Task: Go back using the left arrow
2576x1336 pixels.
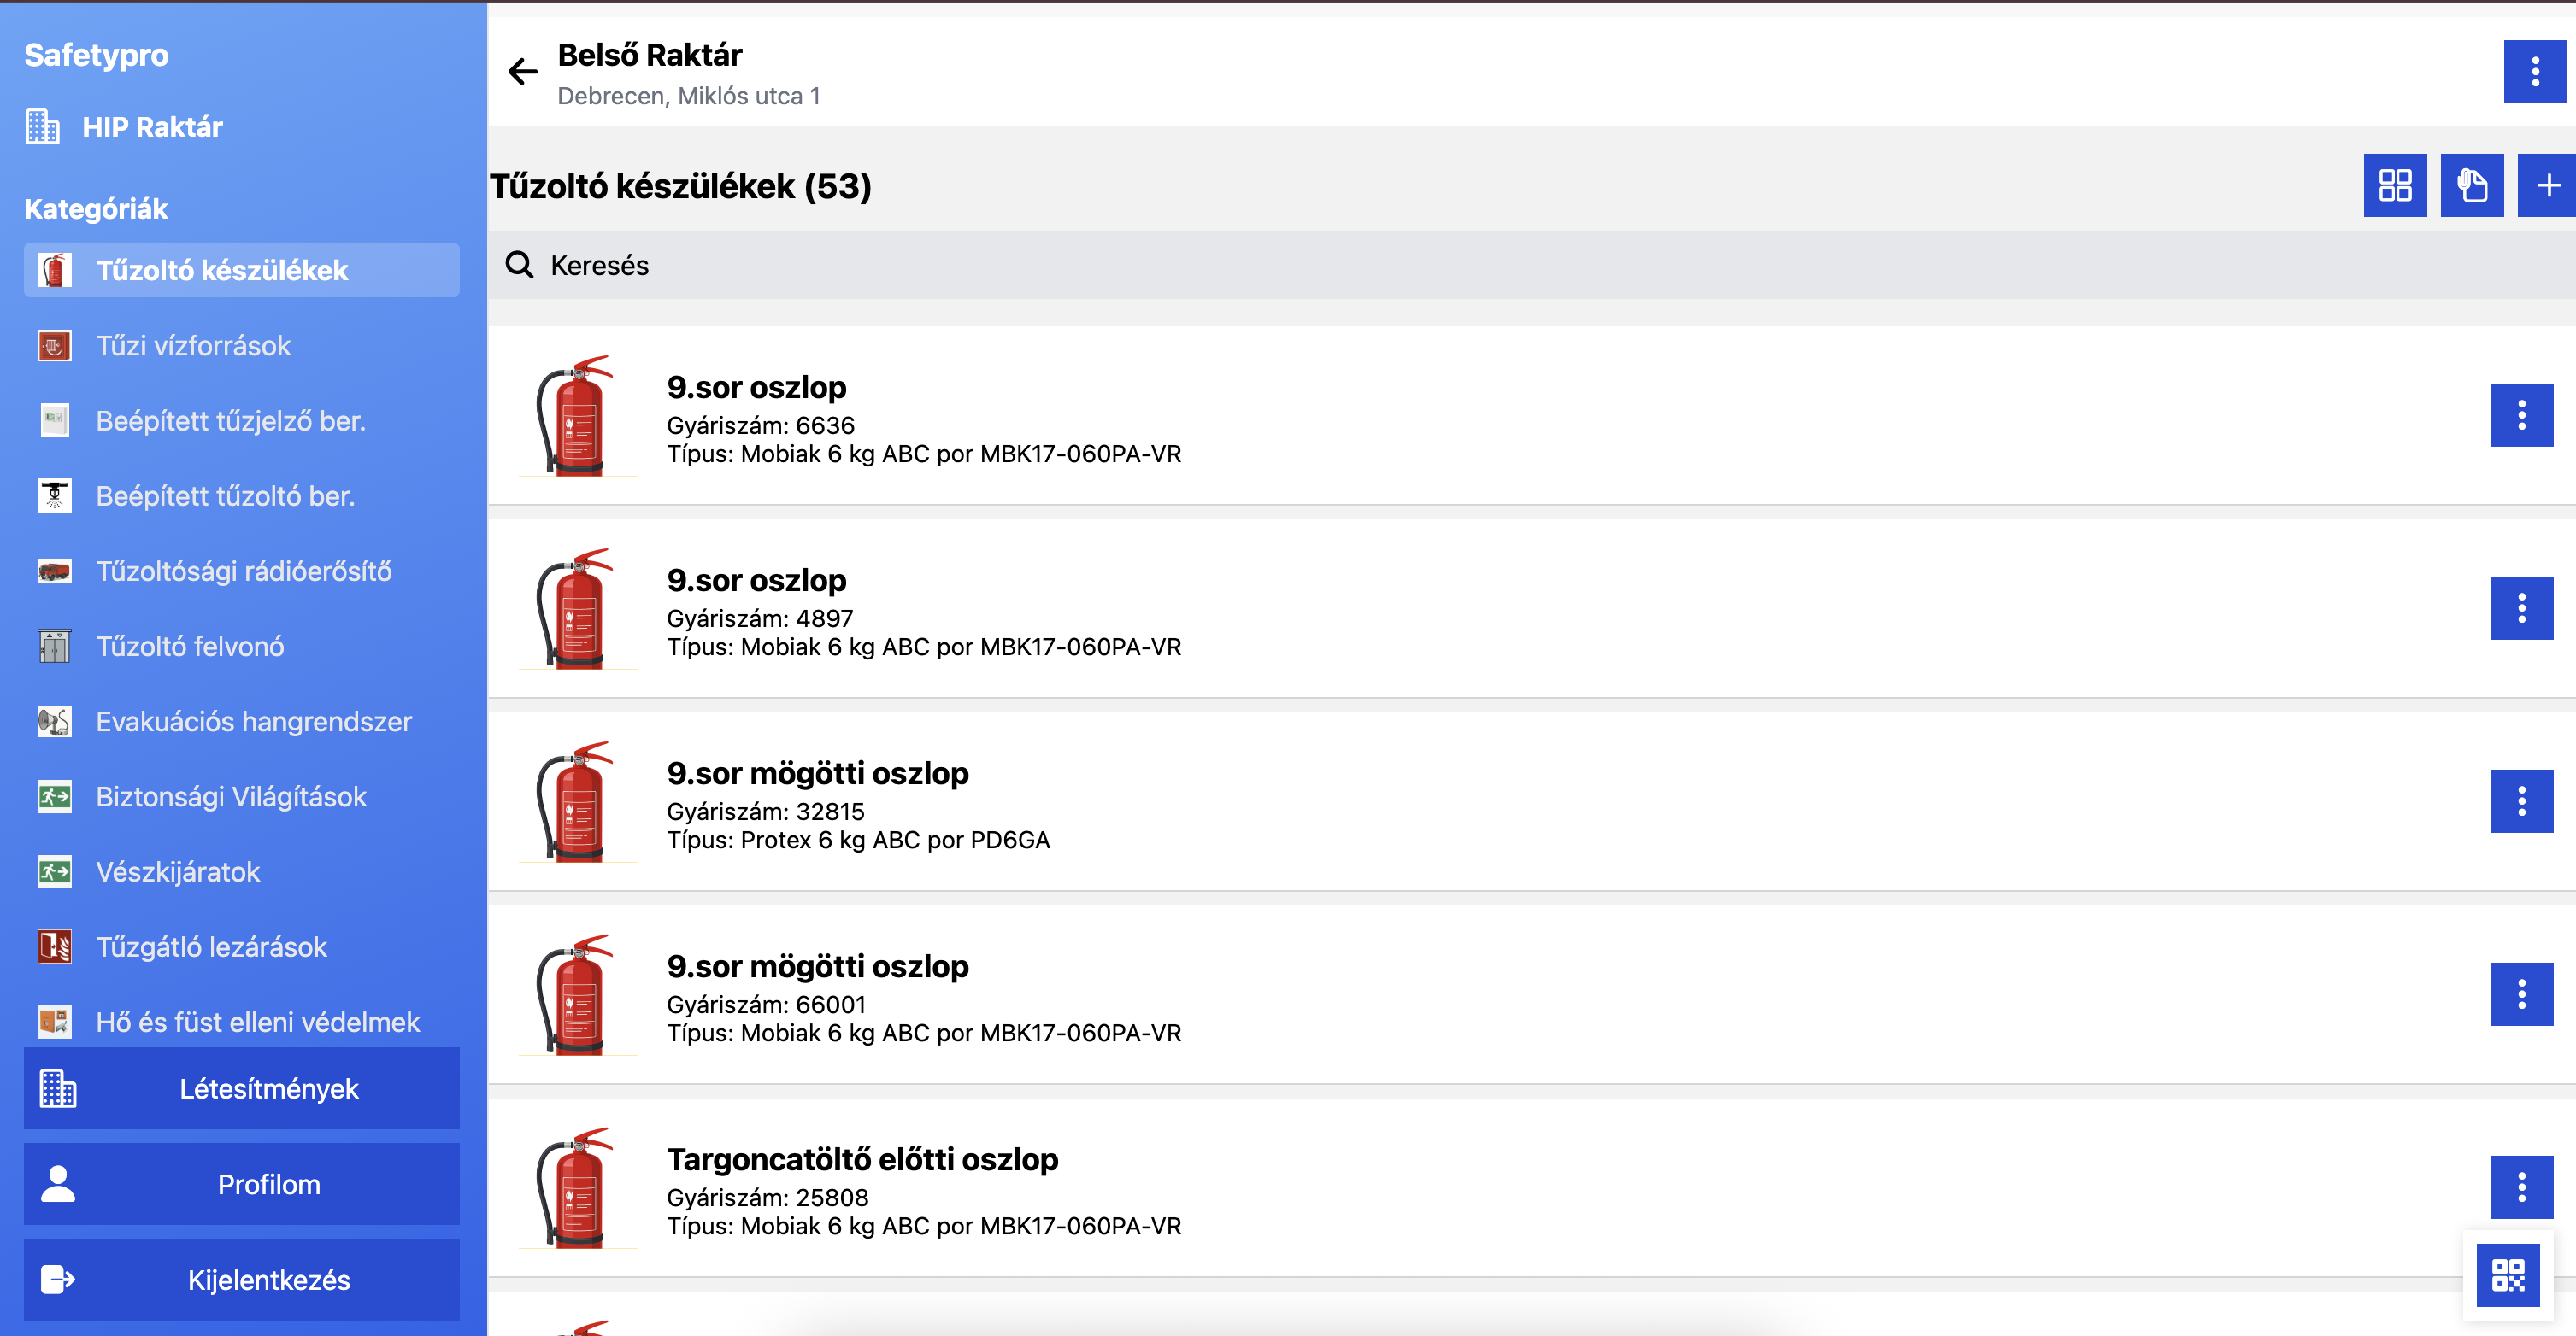Action: click(522, 71)
